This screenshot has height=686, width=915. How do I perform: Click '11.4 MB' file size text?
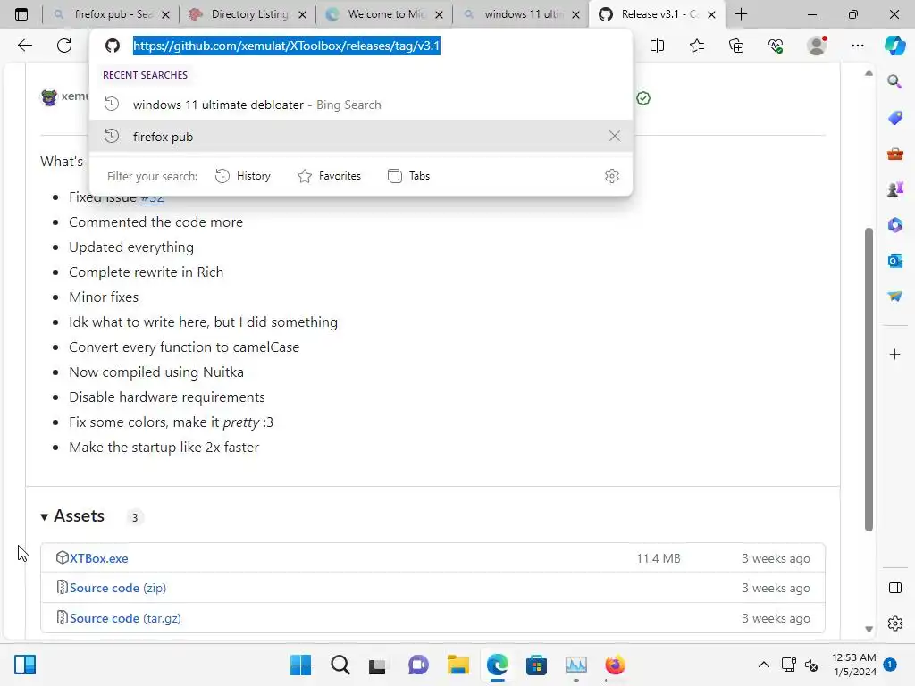click(x=659, y=558)
